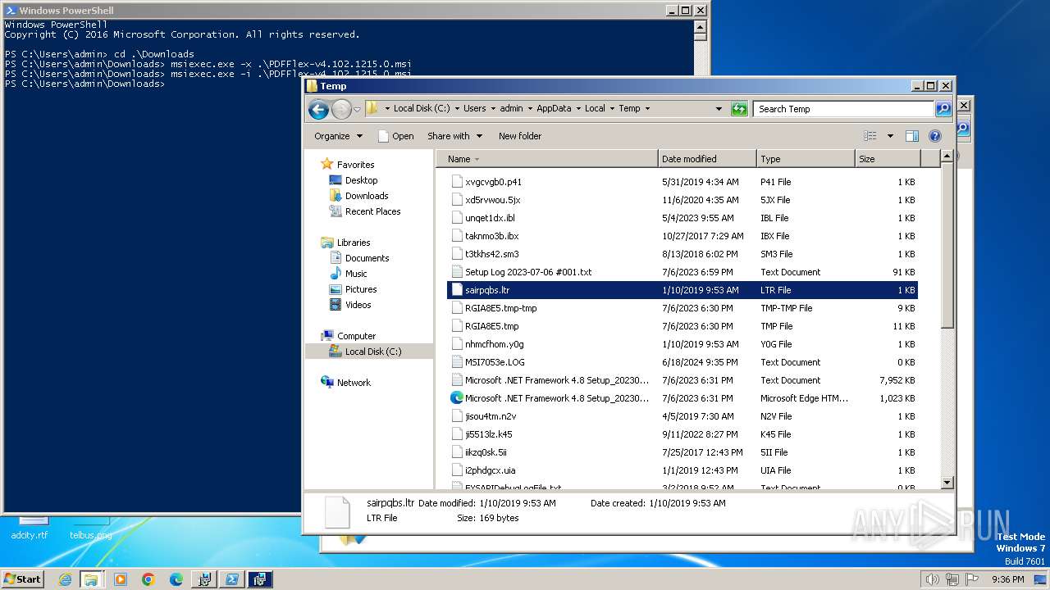
Task: Select file xd5rvwou.5jx
Action: pyautogui.click(x=492, y=200)
